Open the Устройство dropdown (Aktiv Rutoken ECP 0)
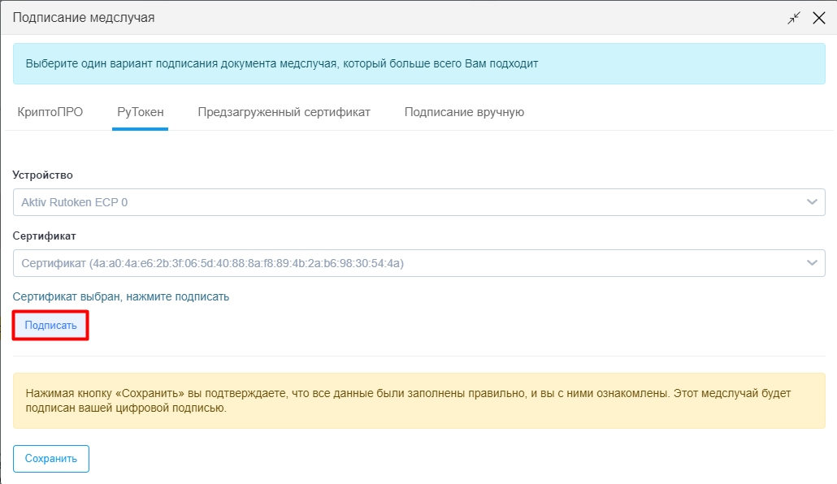The image size is (837, 484). 419,202
